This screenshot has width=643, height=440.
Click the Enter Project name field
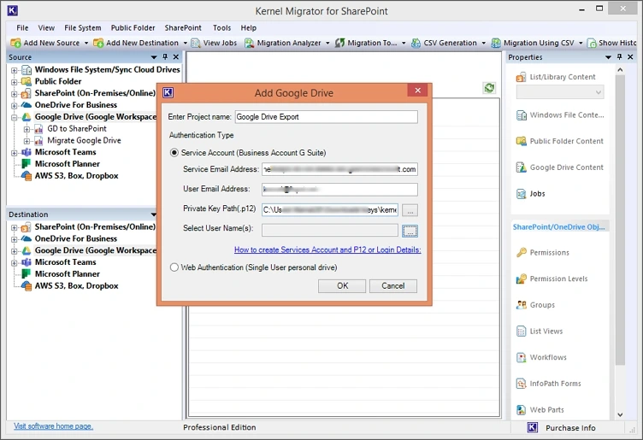[327, 117]
